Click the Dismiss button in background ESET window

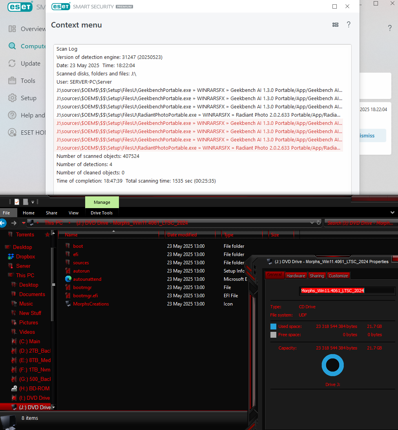(372, 135)
